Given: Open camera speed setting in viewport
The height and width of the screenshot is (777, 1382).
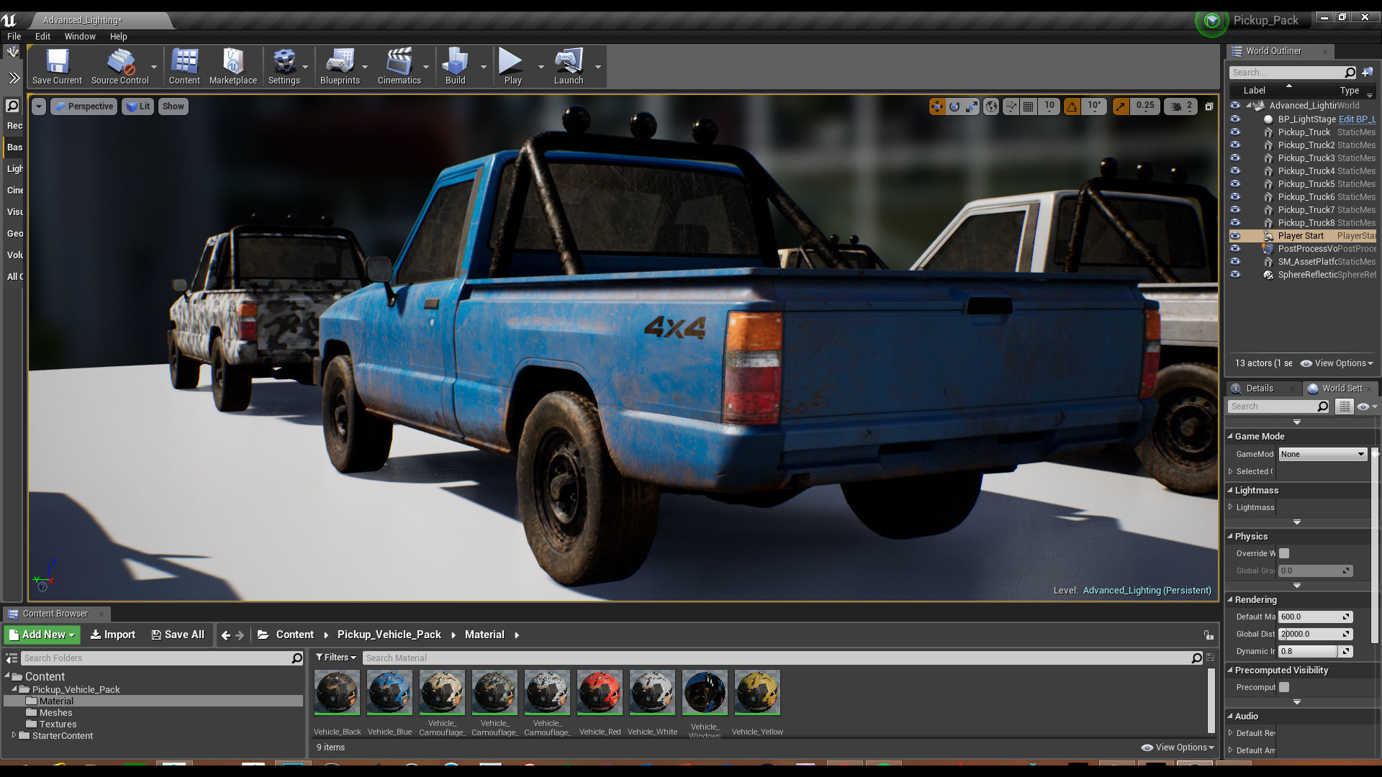Looking at the screenshot, I should tap(1181, 106).
